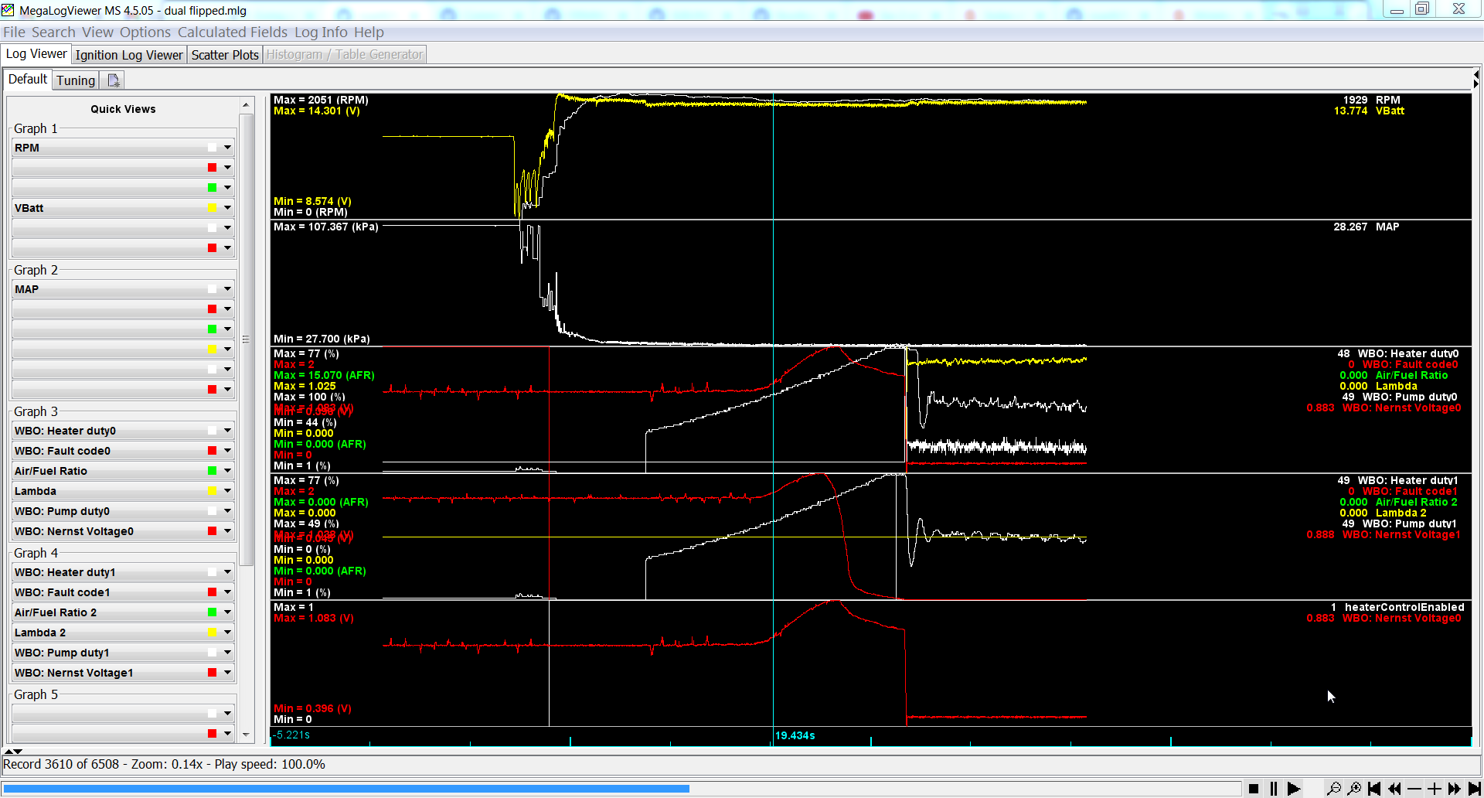This screenshot has height=798, width=1484.
Task: Click scroll-down arrow of Quick Views panel
Action: 247,735
